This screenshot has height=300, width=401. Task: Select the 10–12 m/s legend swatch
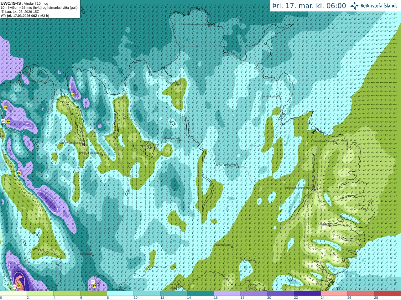click(147, 293)
